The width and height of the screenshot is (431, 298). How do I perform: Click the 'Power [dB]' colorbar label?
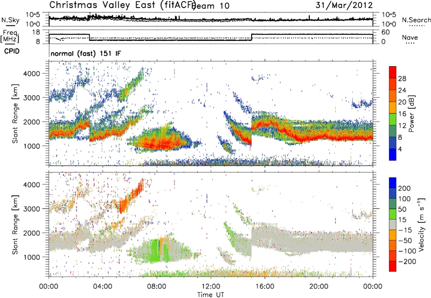pos(411,113)
